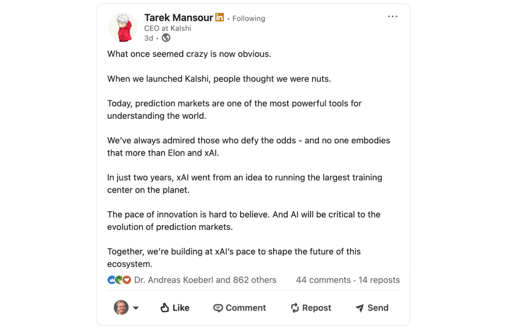Click the Following status label
511x329 pixels.
click(249, 18)
